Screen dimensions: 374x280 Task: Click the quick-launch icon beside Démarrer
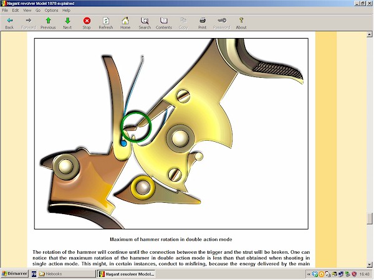[34, 274]
